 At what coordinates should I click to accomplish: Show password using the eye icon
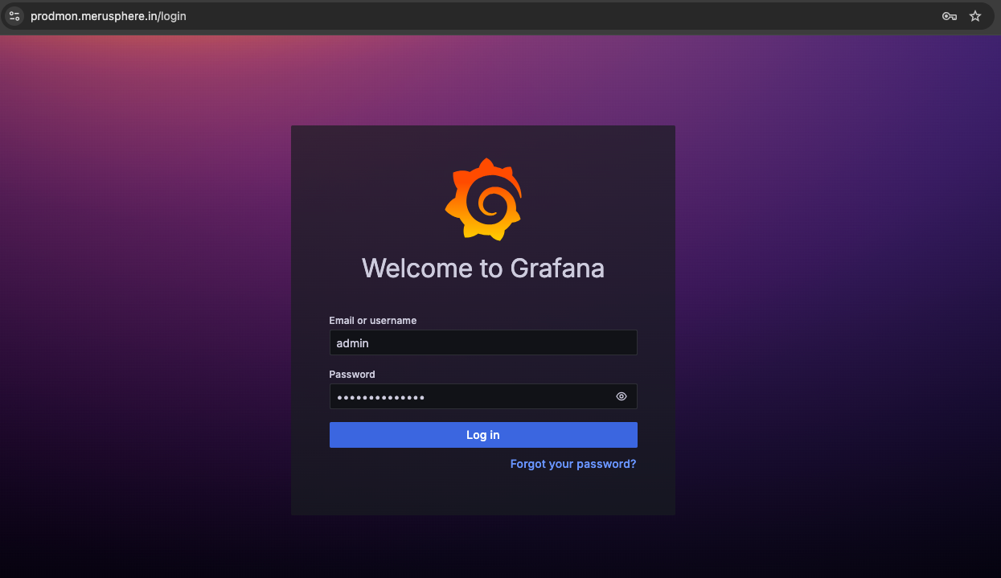[622, 396]
